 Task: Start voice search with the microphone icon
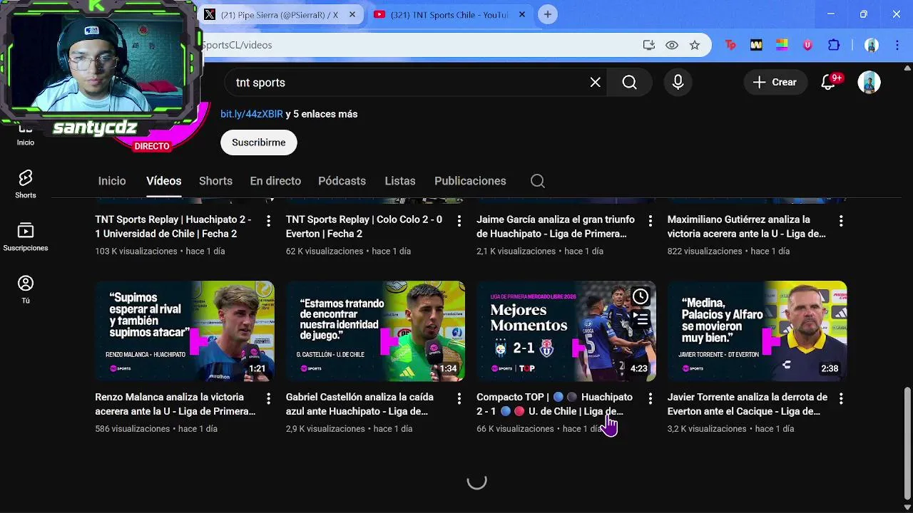point(678,83)
